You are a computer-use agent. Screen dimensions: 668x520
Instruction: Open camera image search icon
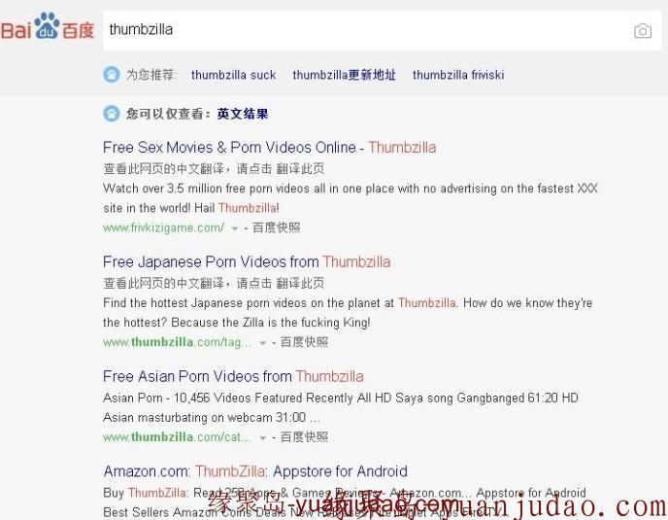[x=643, y=31]
